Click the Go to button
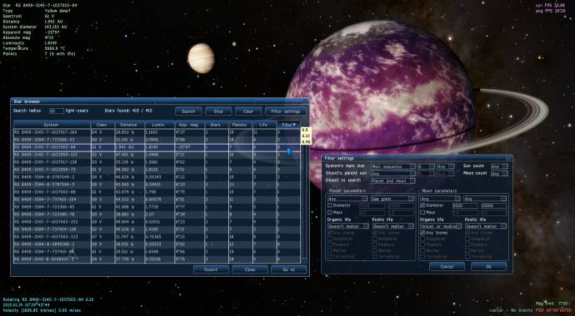Viewport: 575px width, 316px height. coord(288,269)
